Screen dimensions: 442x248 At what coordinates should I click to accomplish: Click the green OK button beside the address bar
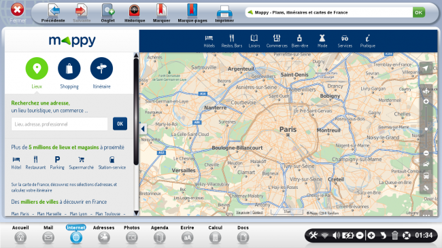(419, 12)
